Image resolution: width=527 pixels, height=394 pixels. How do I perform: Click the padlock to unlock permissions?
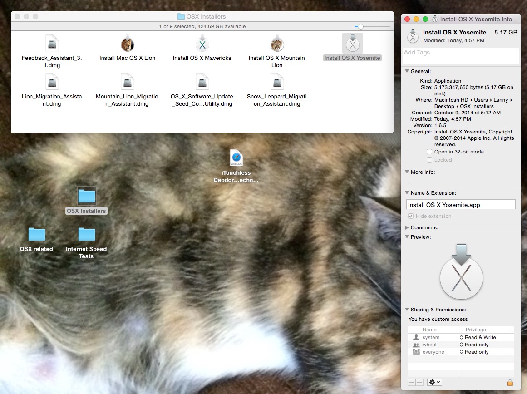coord(510,382)
